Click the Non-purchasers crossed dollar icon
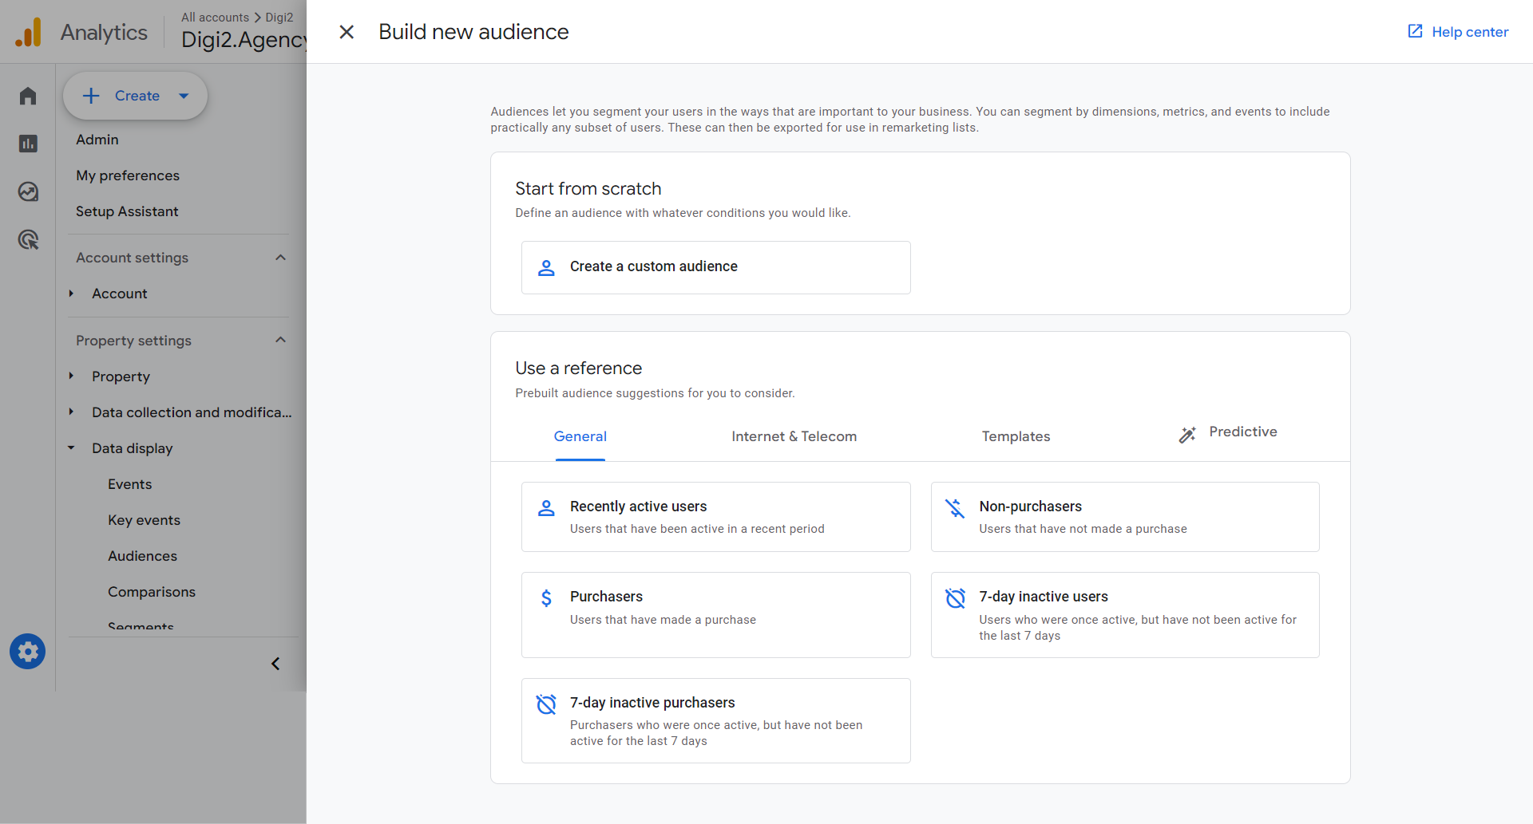The width and height of the screenshot is (1533, 824). point(956,507)
